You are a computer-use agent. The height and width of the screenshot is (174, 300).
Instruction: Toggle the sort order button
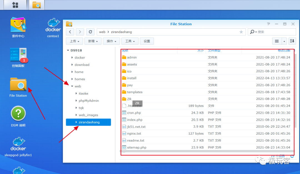coord(292,41)
